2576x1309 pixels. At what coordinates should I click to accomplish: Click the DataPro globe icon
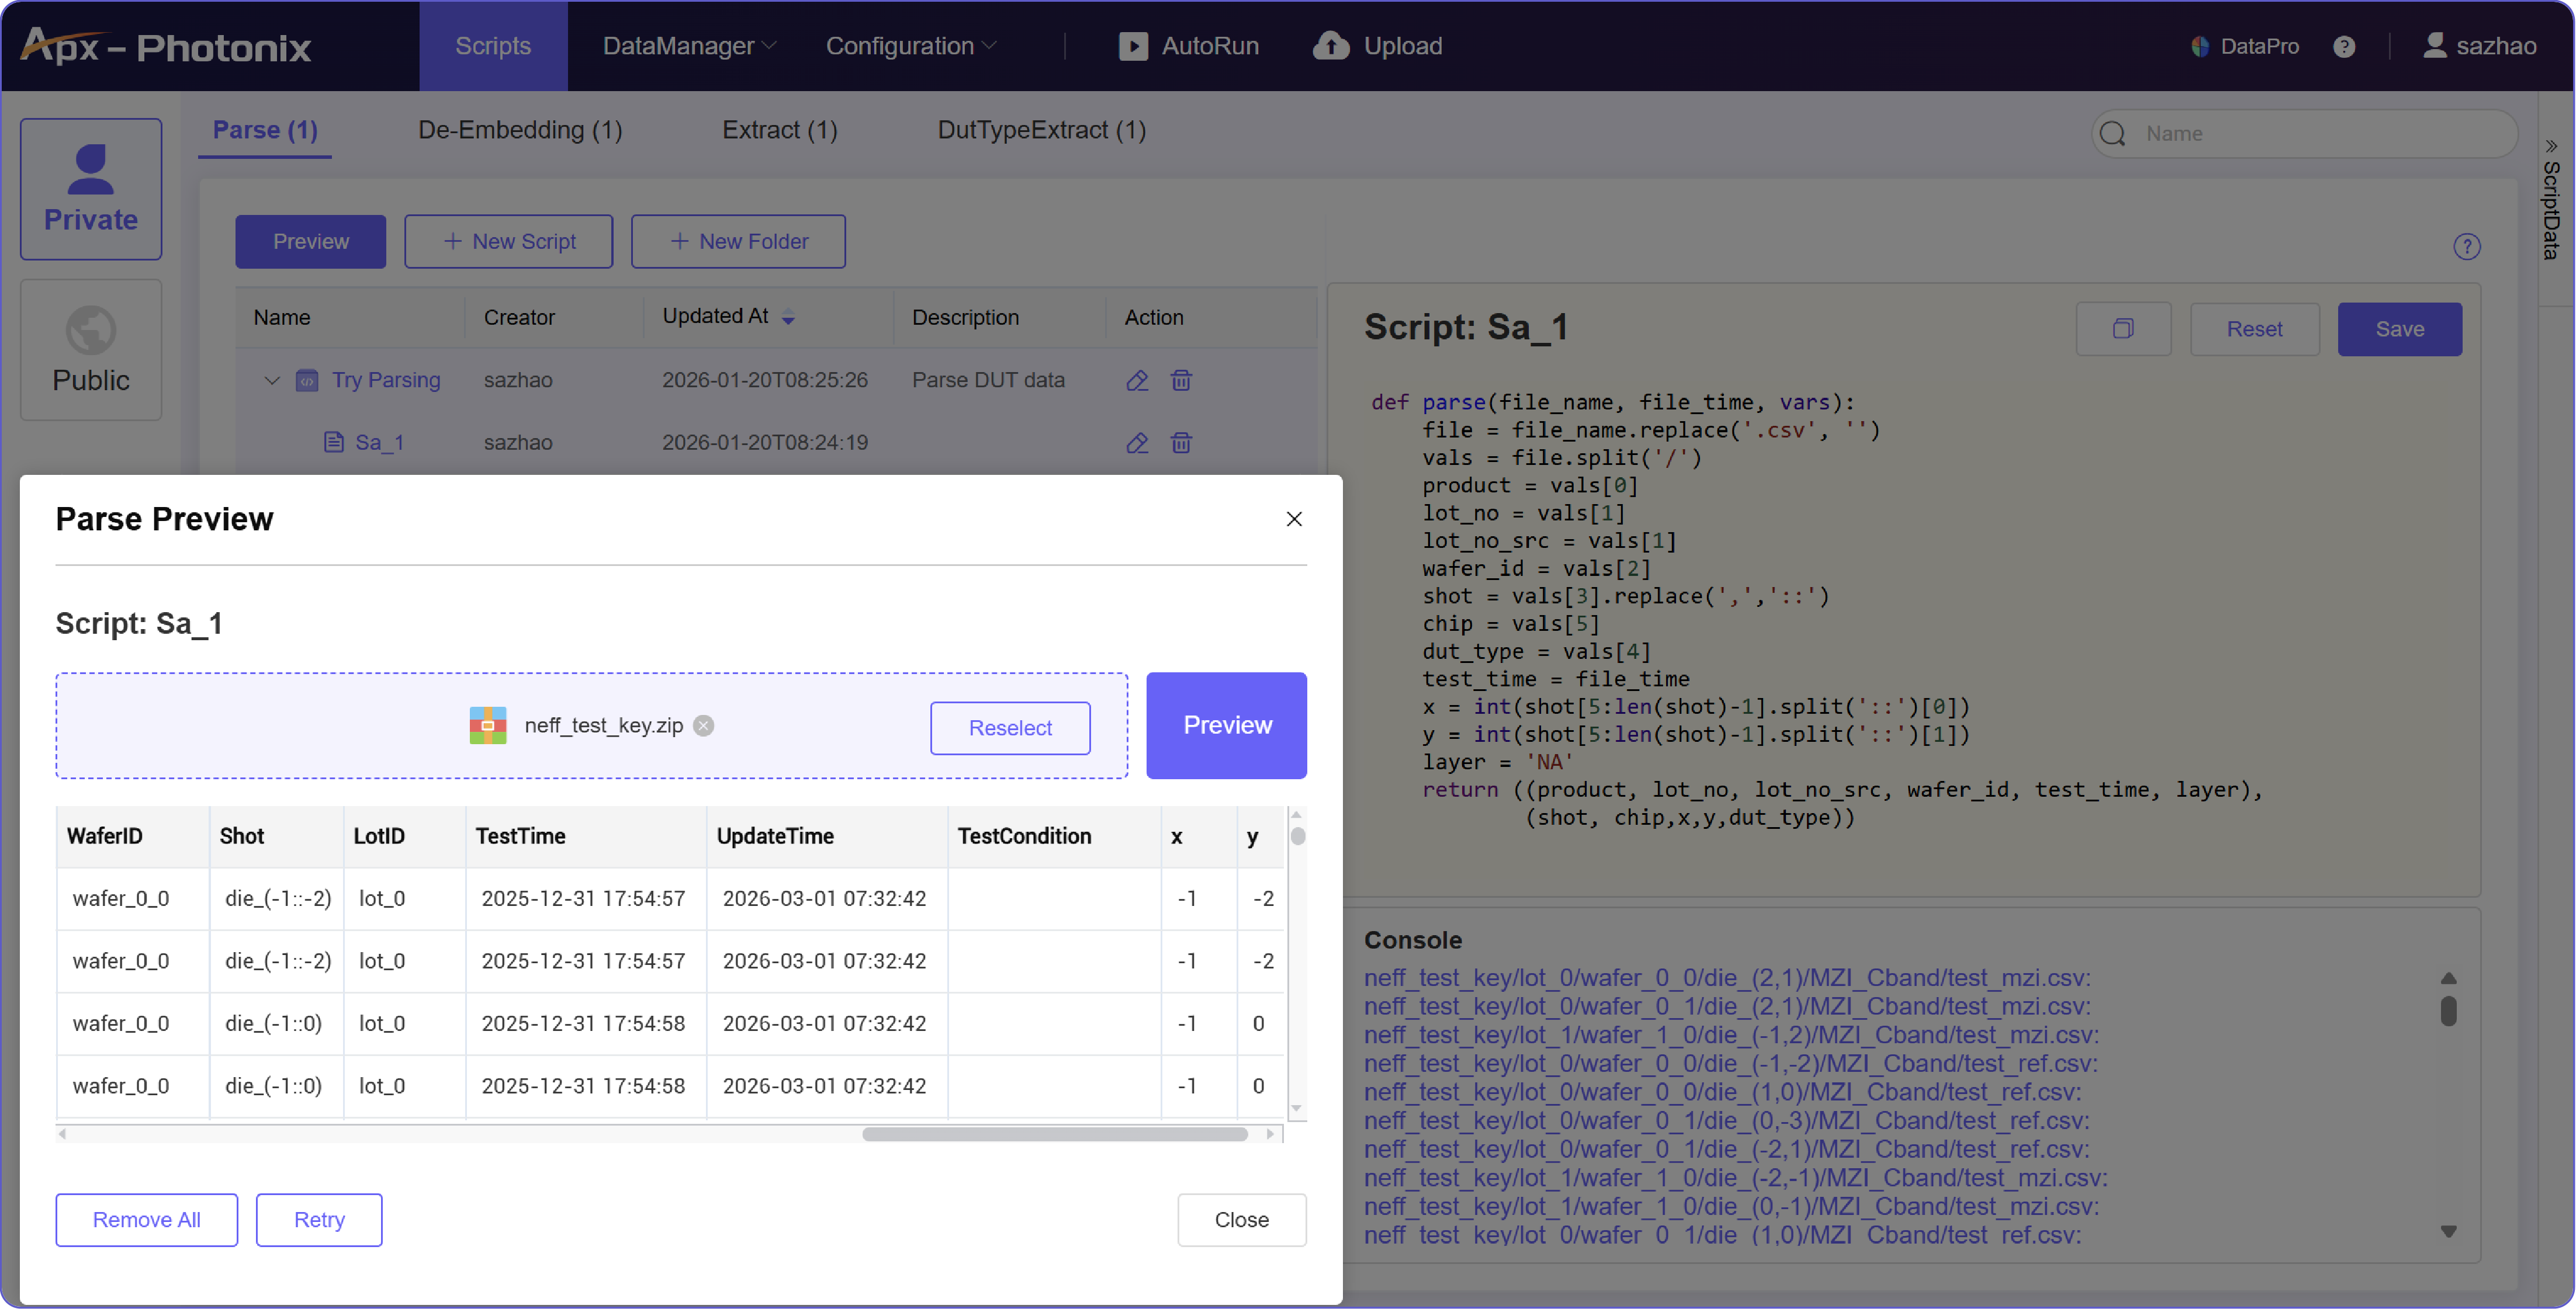2200,46
